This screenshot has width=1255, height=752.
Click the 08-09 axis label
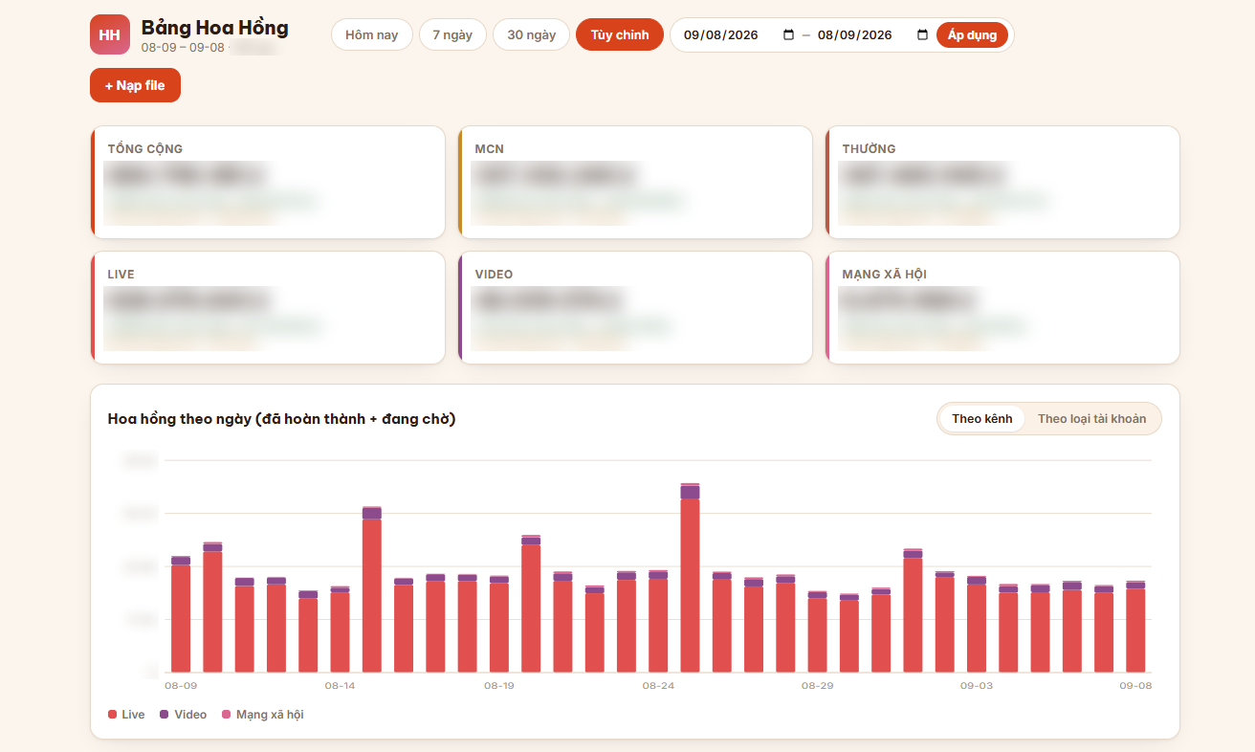(x=181, y=686)
